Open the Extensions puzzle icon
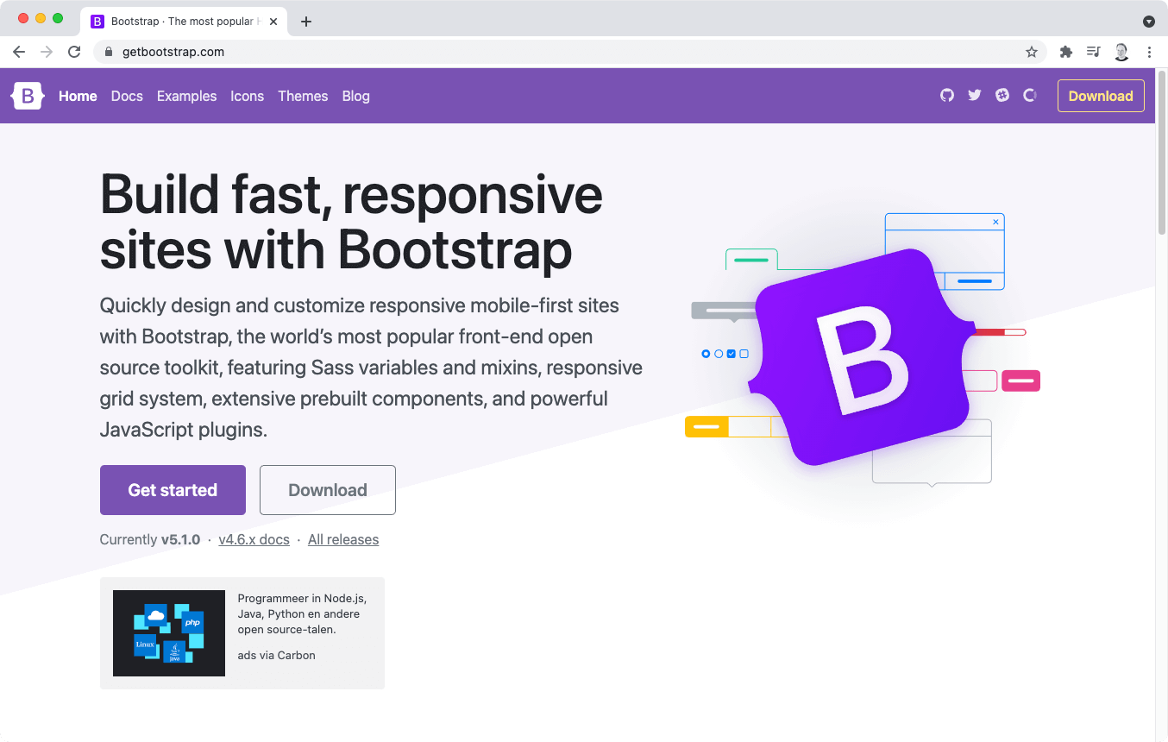Image resolution: width=1168 pixels, height=742 pixels. click(1066, 52)
